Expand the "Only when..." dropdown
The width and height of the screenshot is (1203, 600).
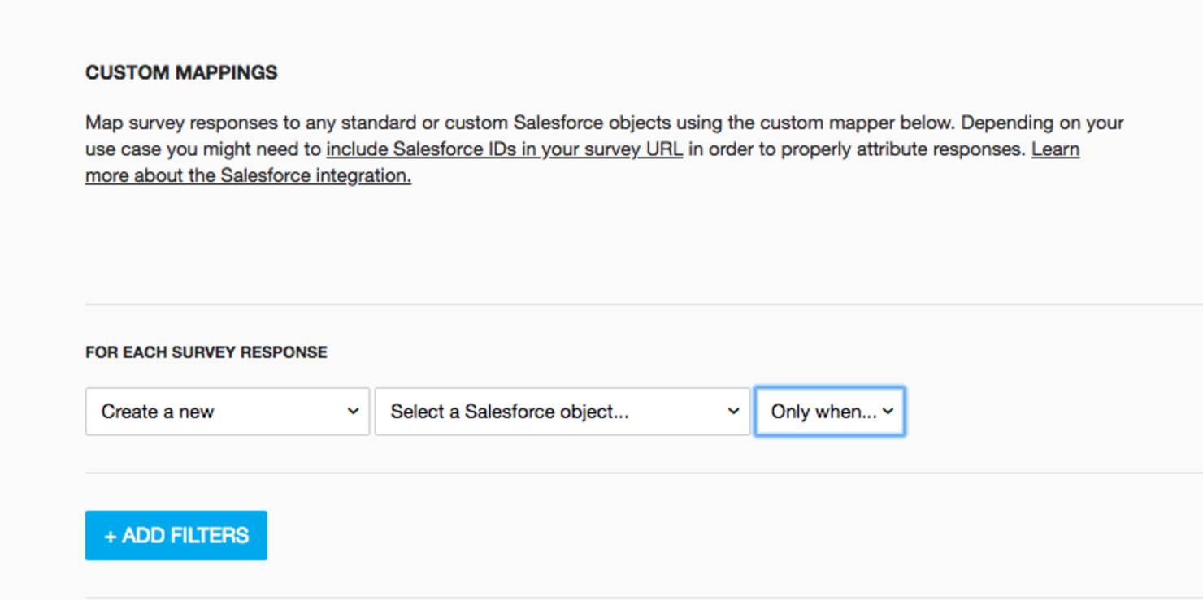click(829, 412)
